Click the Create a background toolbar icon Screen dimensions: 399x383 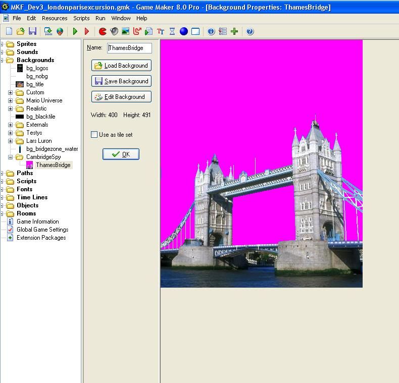tap(125, 31)
